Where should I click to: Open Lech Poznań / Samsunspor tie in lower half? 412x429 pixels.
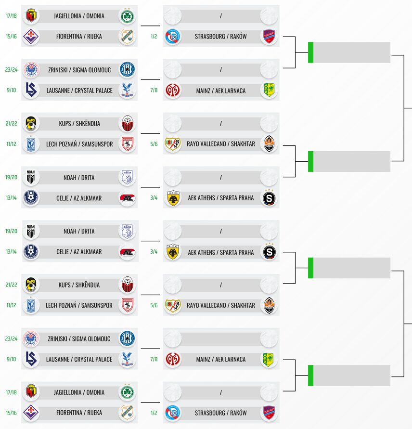[79, 305]
